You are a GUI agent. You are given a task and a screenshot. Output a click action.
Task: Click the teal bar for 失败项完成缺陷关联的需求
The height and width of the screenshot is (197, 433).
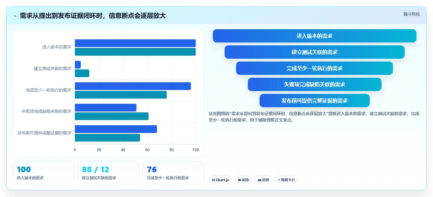click(112, 116)
